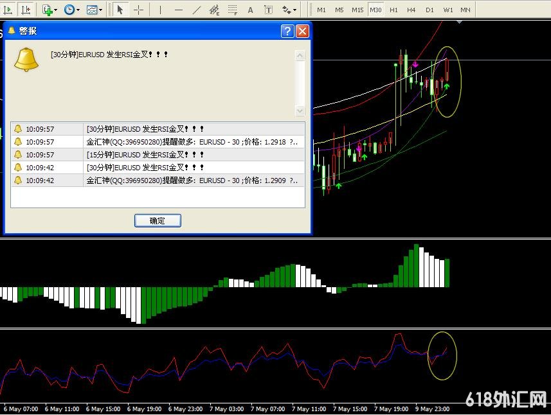The image size is (551, 415).
Task: Open the arrows objects dropdown
Action: [x=295, y=10]
